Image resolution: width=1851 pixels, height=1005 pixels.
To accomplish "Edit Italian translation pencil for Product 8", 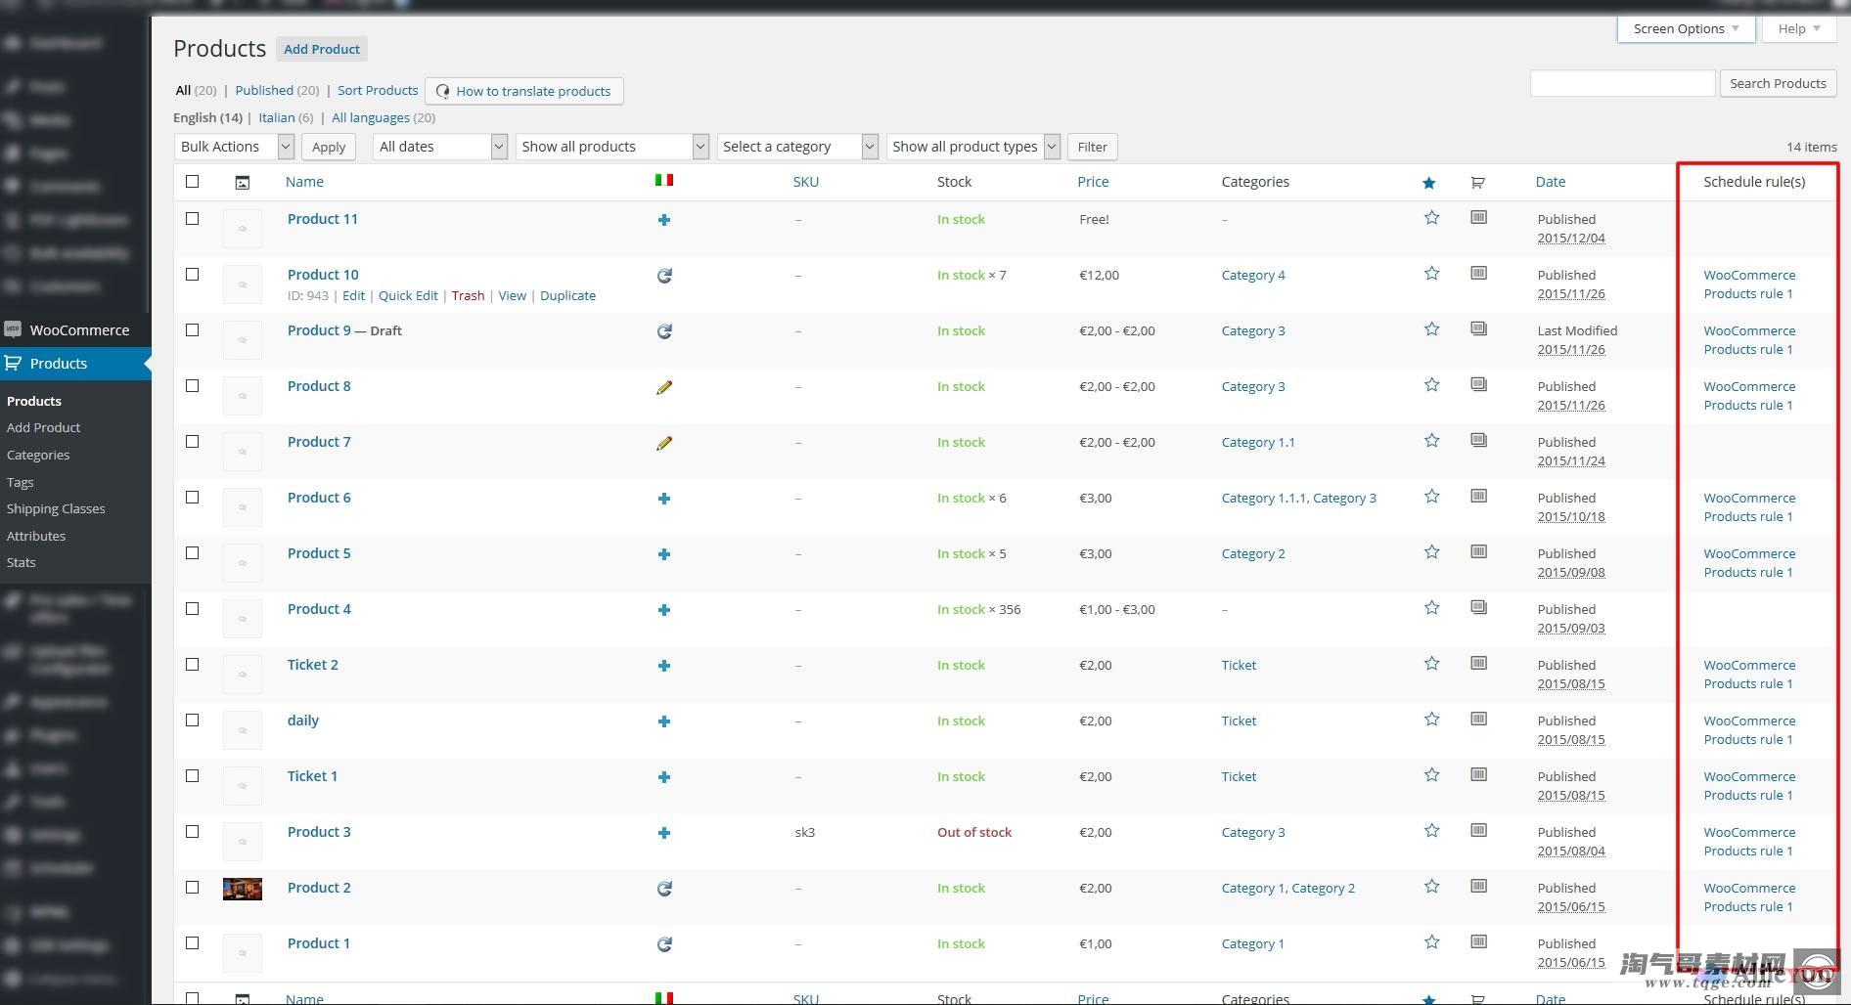I will coord(664,387).
